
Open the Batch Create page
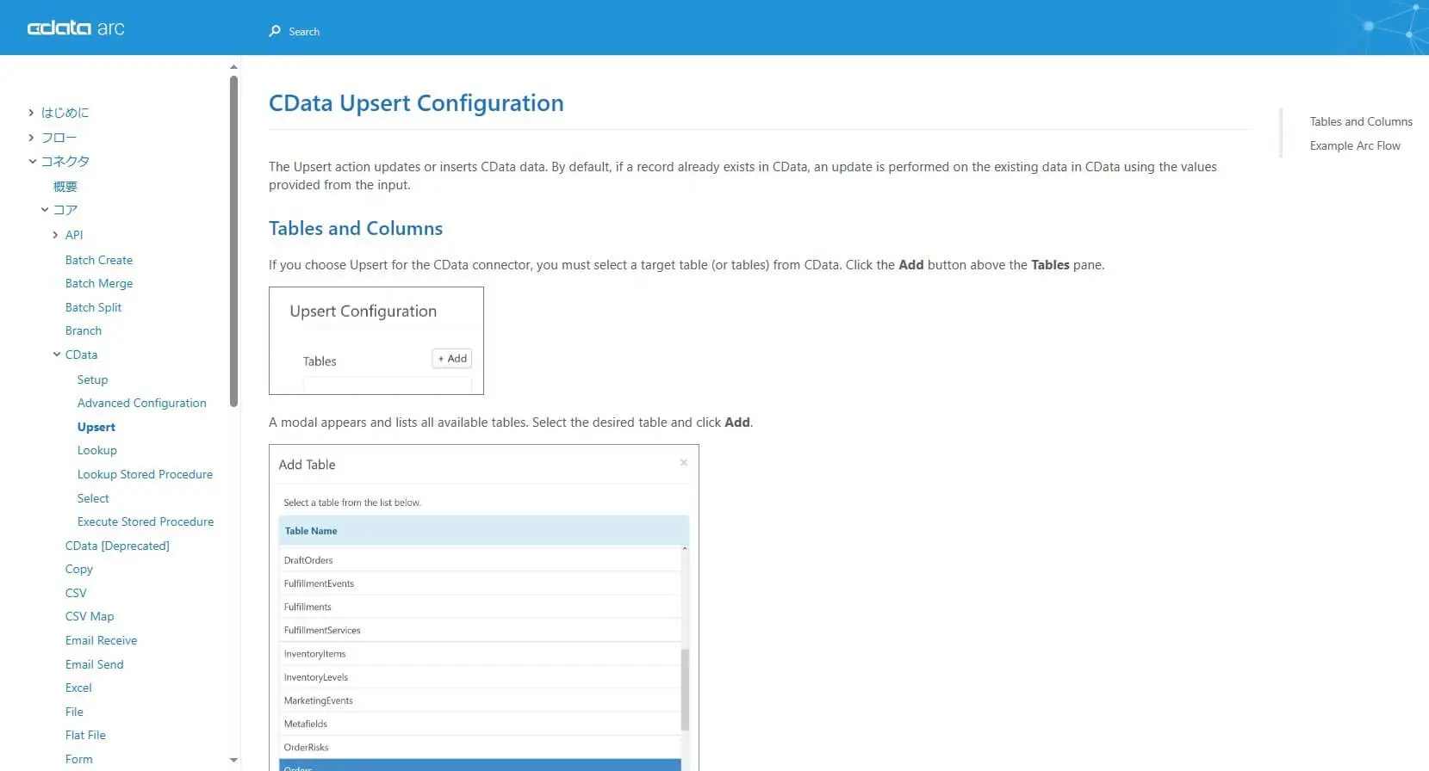(x=99, y=260)
